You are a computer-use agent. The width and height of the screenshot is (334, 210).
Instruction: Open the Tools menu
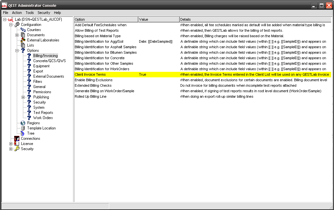pos(30,13)
